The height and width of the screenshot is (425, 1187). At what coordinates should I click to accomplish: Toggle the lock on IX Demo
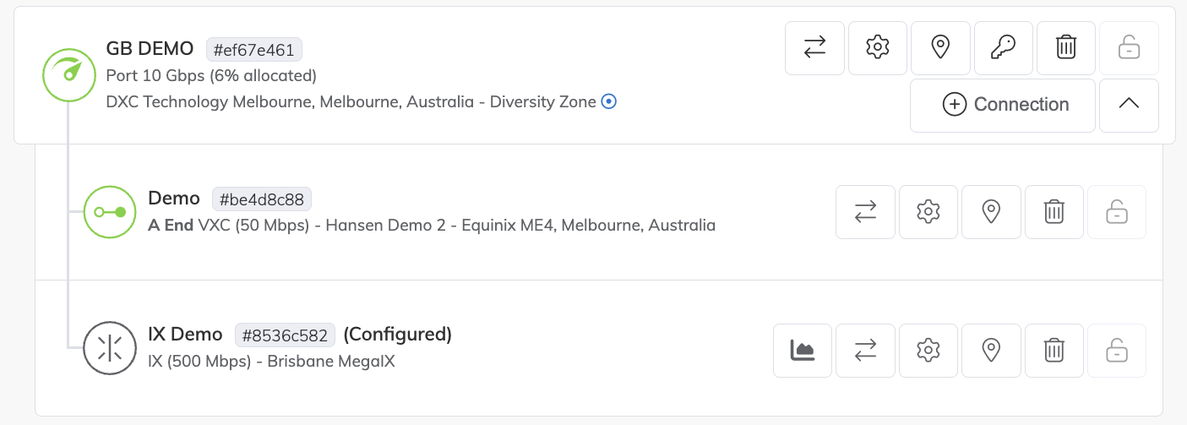click(1116, 350)
